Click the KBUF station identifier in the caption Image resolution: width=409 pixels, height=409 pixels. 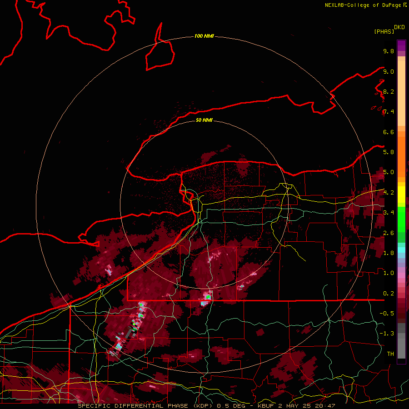coord(266,406)
